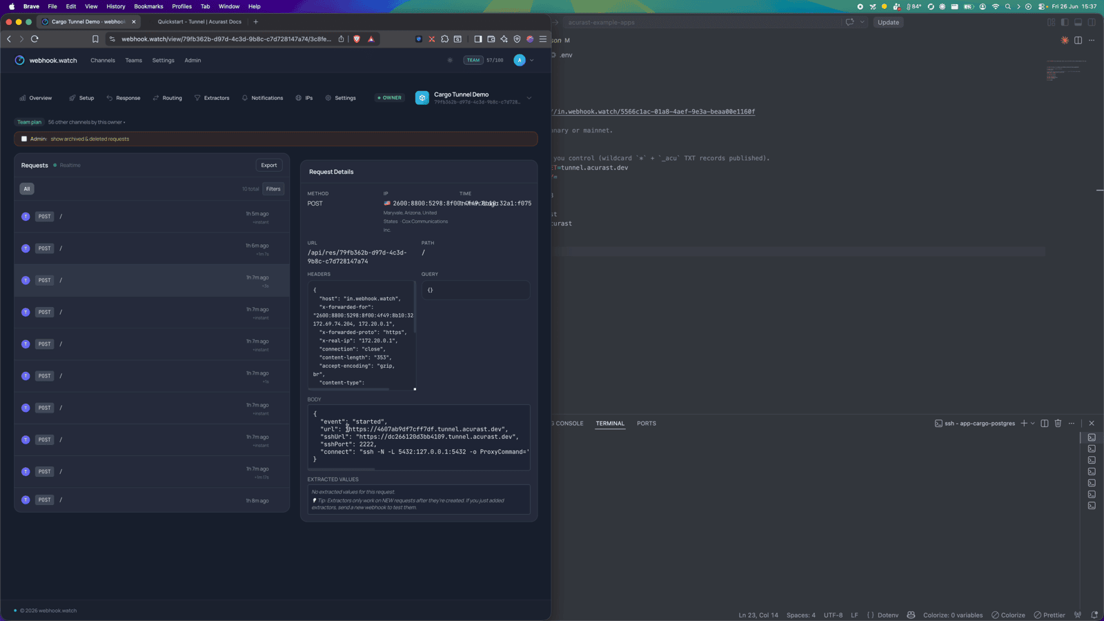This screenshot has height=621, width=1104.
Task: Toggle the Brave sidebar panel icon
Action: click(477, 39)
